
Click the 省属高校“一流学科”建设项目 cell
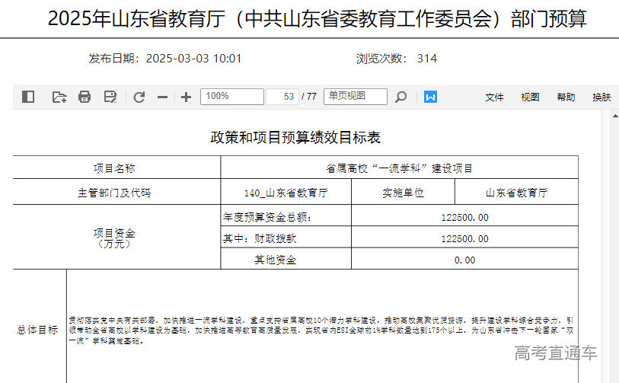click(x=399, y=168)
